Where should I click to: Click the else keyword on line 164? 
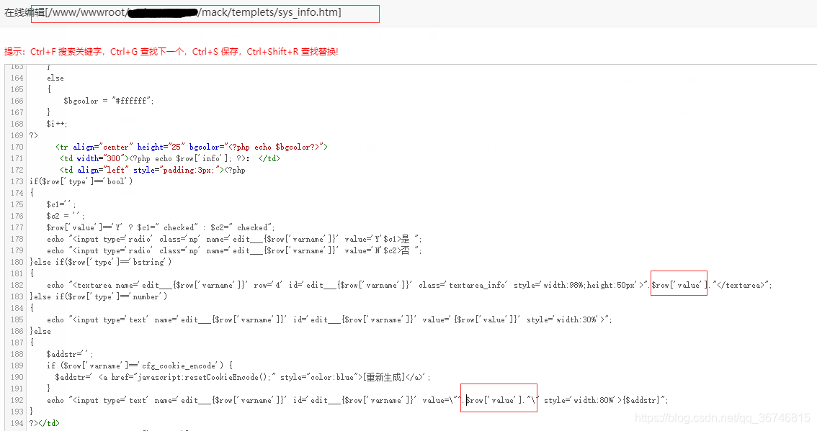55,78
